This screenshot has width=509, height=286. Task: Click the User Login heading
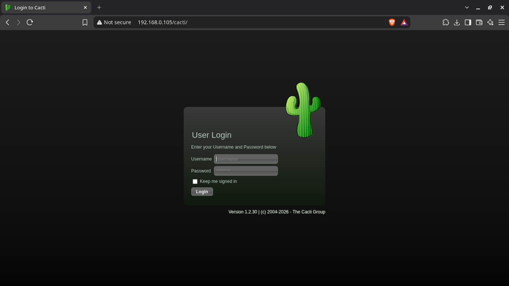point(212,135)
